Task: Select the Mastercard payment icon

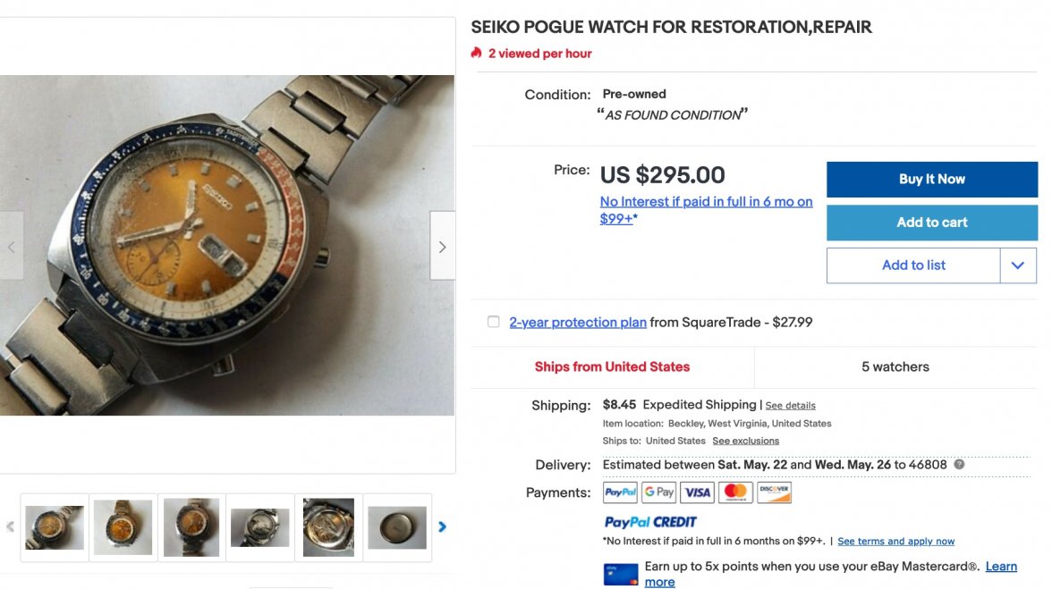Action: 735,492
